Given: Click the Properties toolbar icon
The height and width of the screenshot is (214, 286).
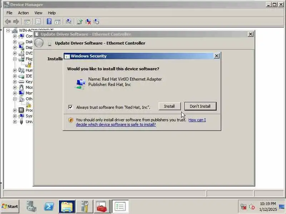Looking at the screenshot, I should pos(38,22).
